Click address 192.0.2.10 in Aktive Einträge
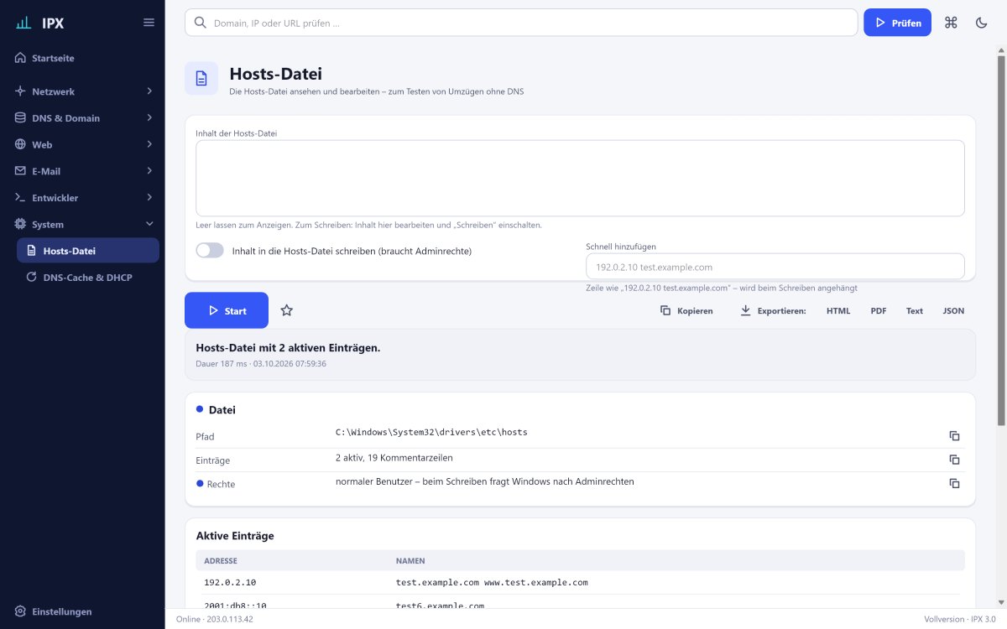 click(230, 582)
